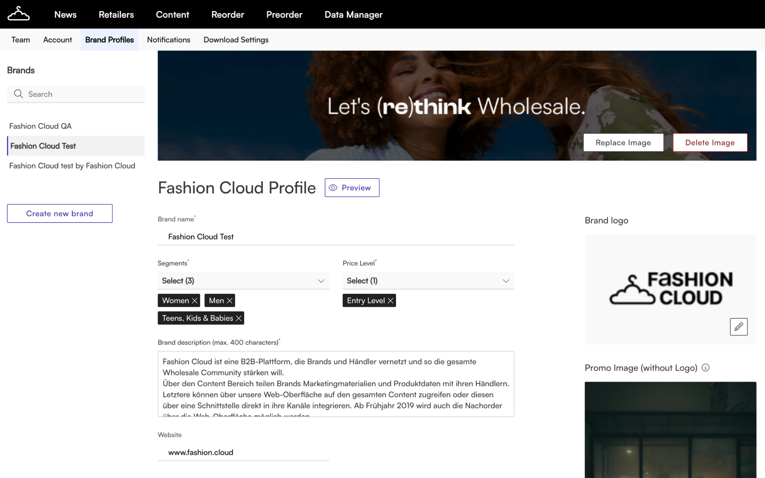
Task: Click the search magnifier icon in Brands
Action: (x=18, y=94)
